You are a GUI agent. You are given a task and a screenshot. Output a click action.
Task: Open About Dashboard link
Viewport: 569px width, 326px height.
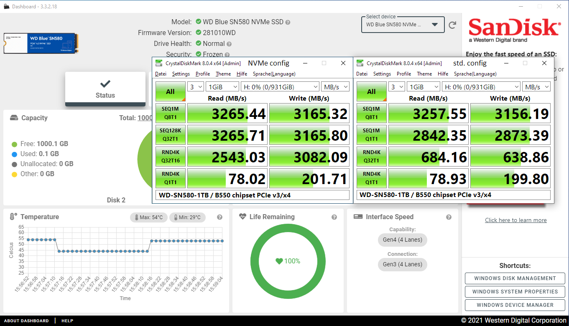[x=26, y=321]
